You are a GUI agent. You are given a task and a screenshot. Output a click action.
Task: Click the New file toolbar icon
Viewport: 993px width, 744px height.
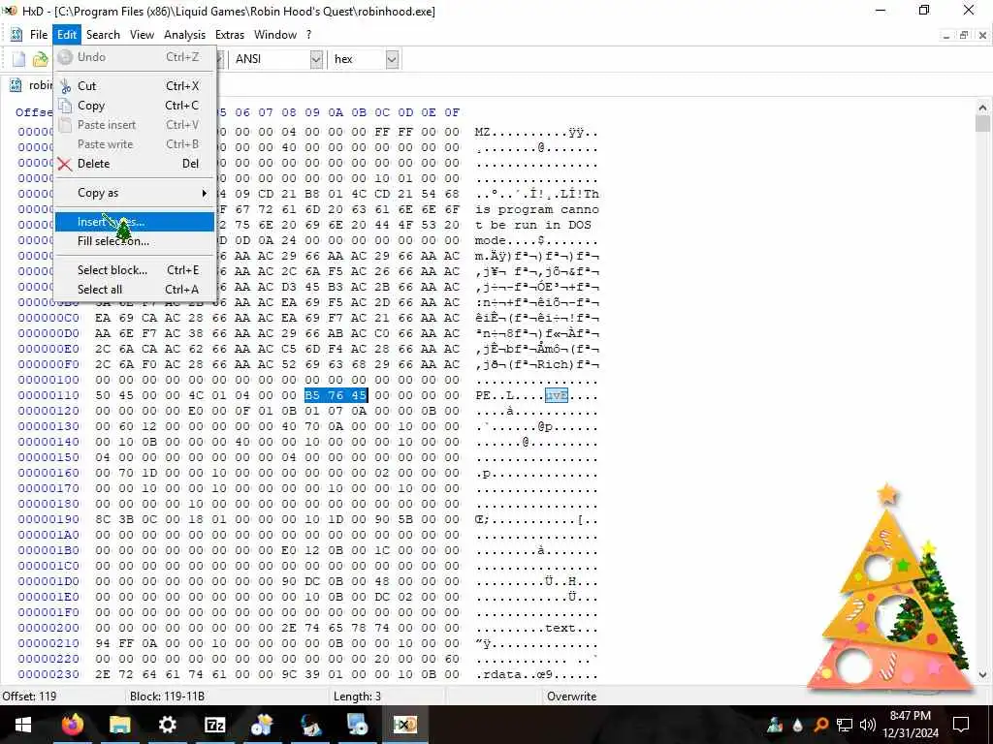(18, 59)
